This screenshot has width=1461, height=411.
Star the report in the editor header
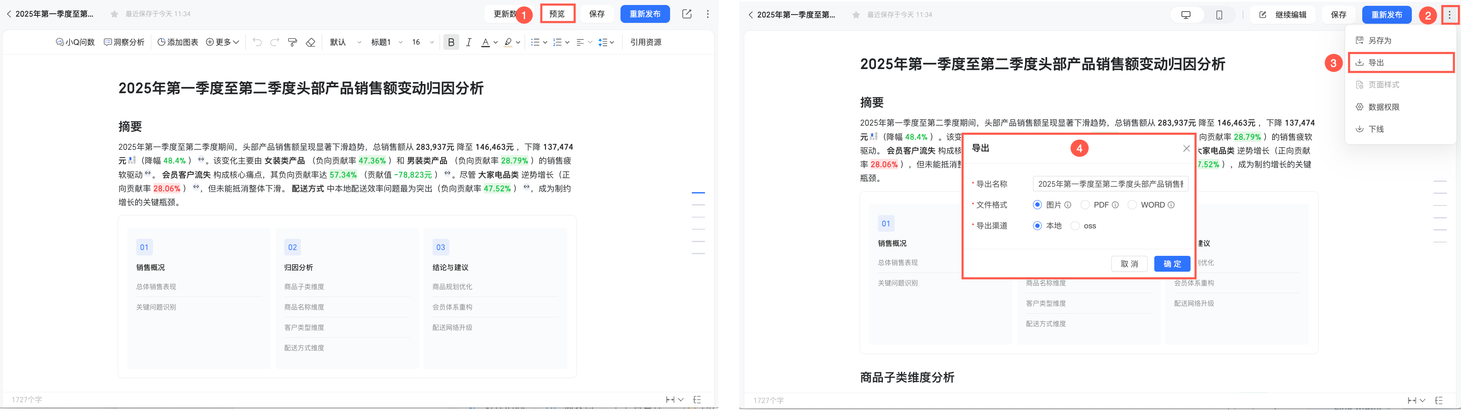click(x=115, y=14)
